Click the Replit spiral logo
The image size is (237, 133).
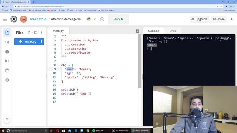14,19
